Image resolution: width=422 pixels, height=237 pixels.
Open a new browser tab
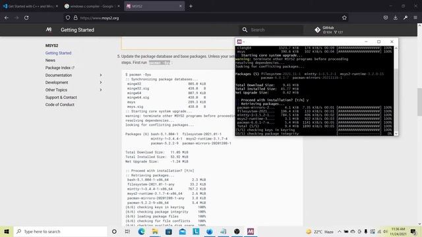(191, 6)
